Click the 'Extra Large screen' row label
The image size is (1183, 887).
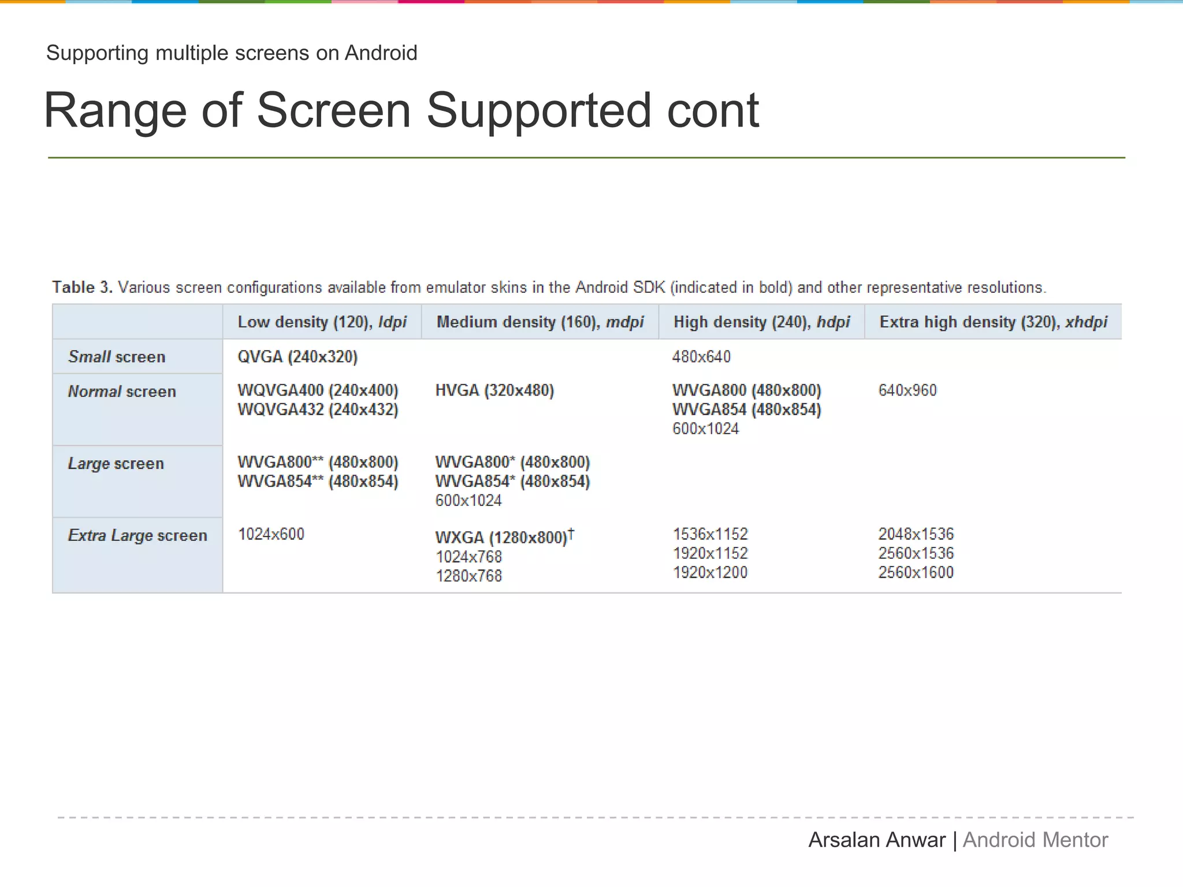click(x=137, y=535)
